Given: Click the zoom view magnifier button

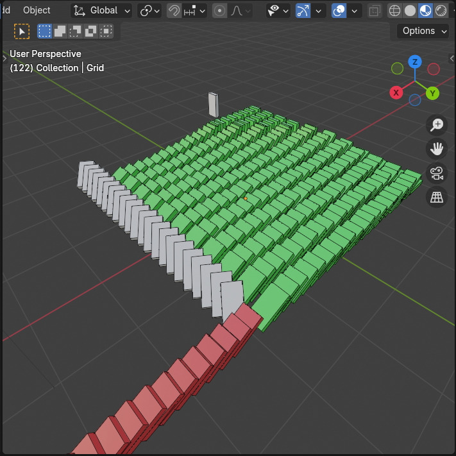Looking at the screenshot, I should coord(437,125).
